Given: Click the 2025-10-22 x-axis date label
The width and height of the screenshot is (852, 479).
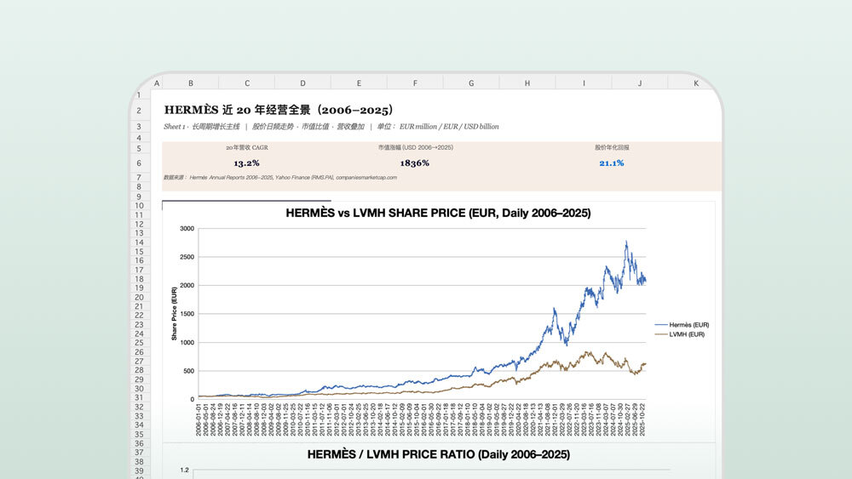Looking at the screenshot, I should pos(642,420).
